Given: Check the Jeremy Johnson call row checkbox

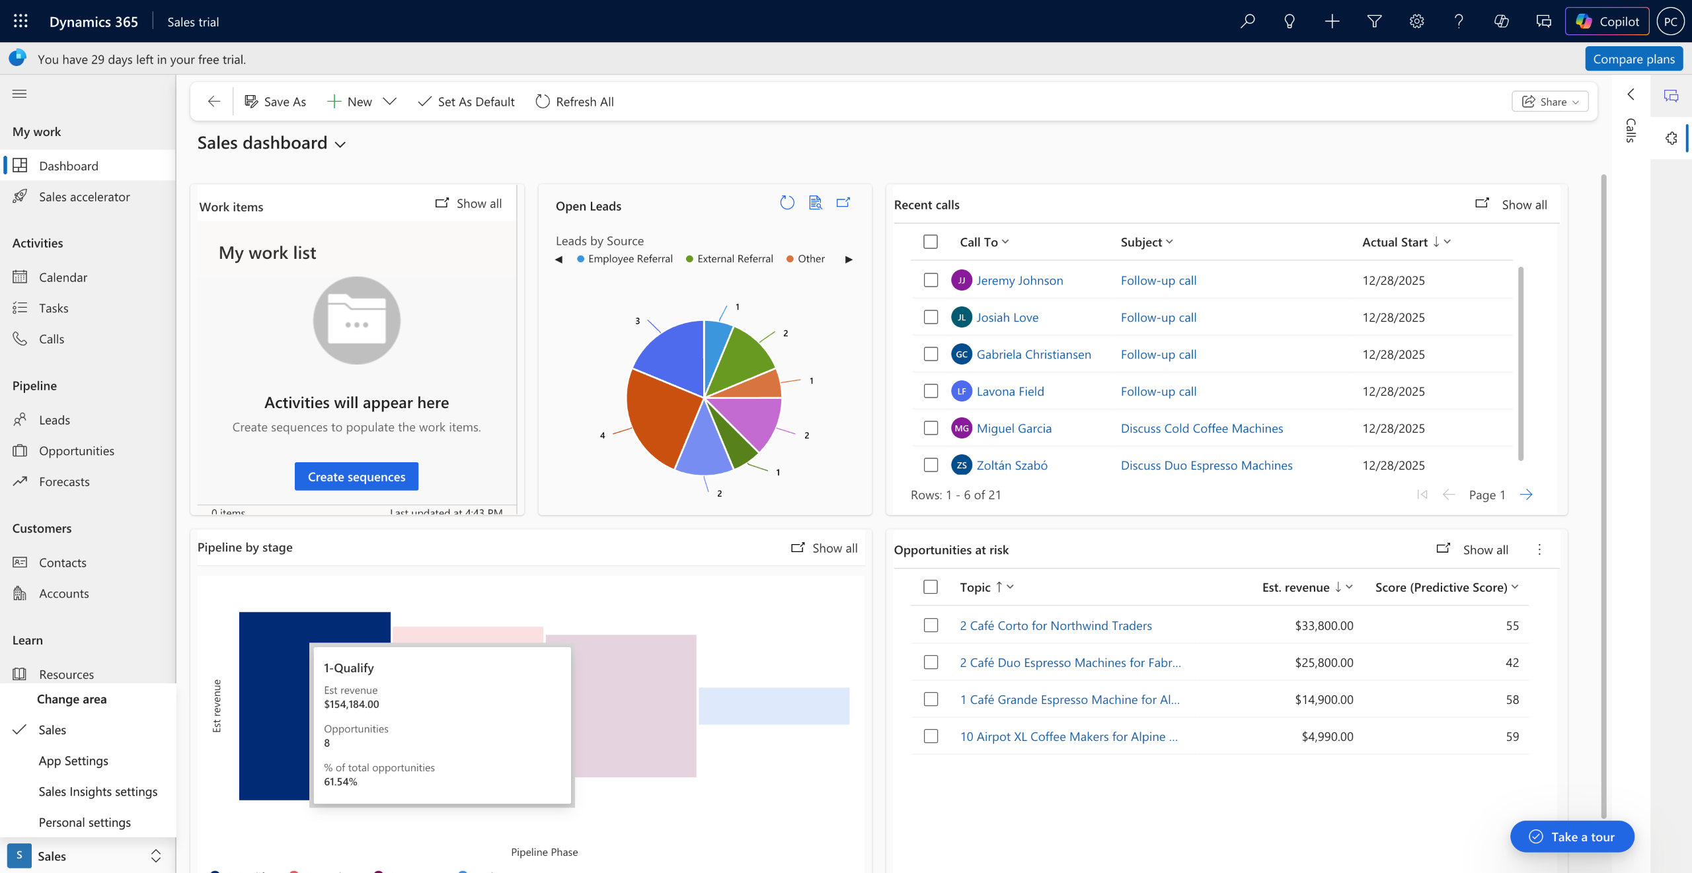Looking at the screenshot, I should pyautogui.click(x=931, y=280).
